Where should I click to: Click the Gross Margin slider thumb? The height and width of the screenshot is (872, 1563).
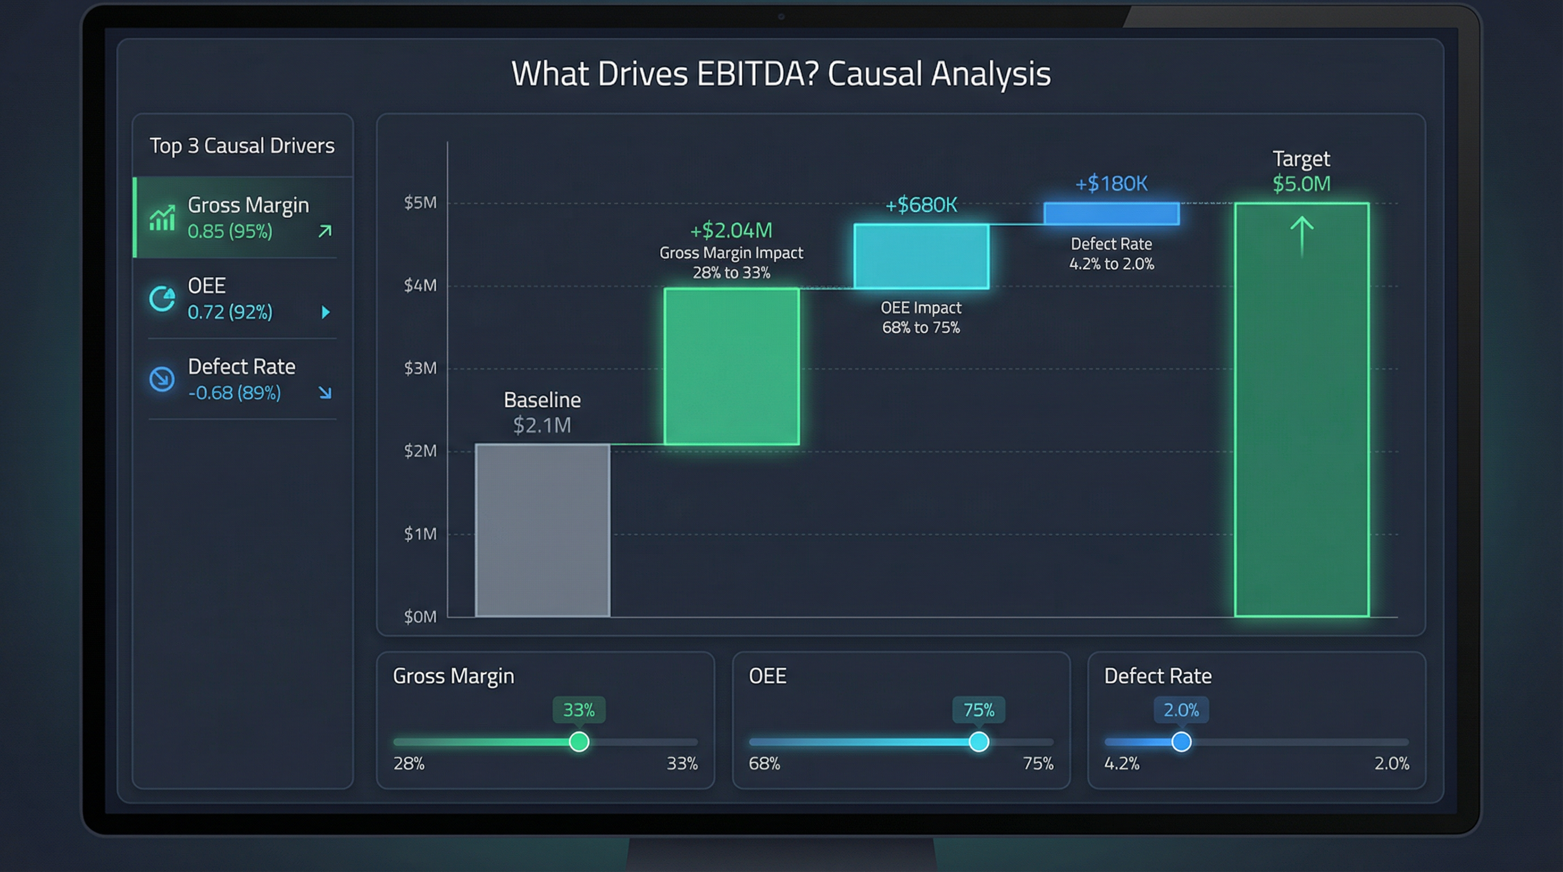coord(579,741)
